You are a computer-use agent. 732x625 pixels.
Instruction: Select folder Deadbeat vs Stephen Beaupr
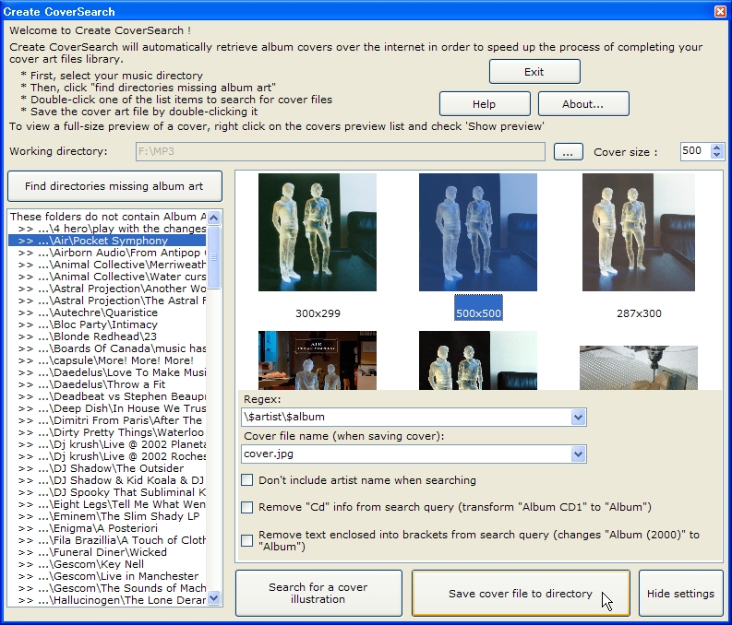click(x=107, y=396)
